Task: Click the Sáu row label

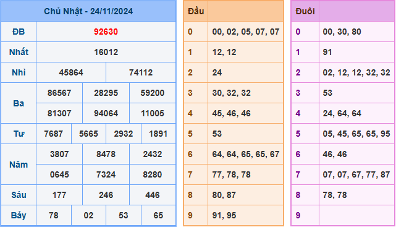Action: (x=19, y=195)
